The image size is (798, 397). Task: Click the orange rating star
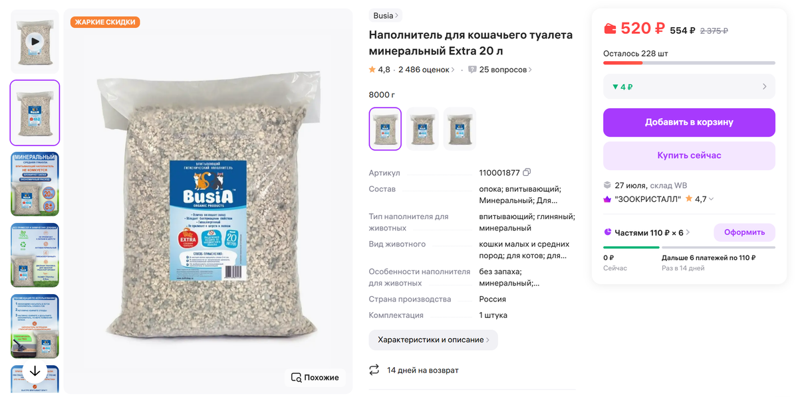[372, 69]
